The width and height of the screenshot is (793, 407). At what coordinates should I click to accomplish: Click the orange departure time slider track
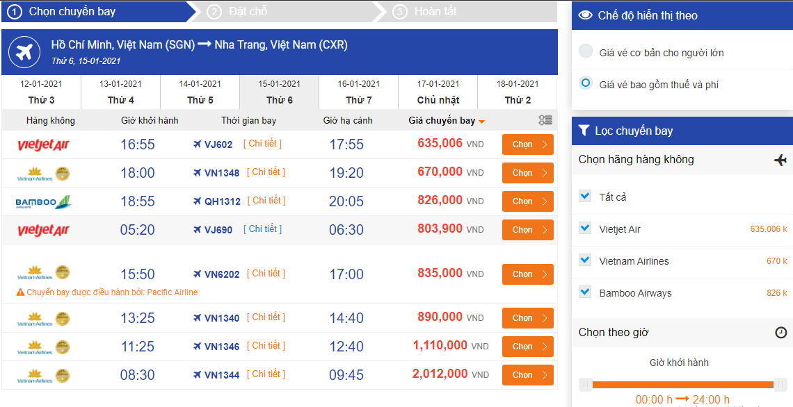coord(683,385)
